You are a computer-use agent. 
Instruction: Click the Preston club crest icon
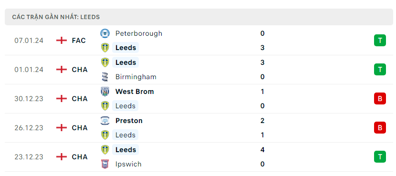click(x=105, y=121)
